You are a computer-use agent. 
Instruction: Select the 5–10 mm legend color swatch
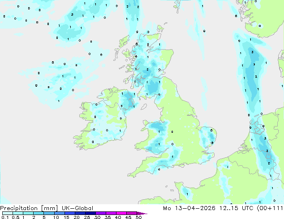(x=49, y=213)
